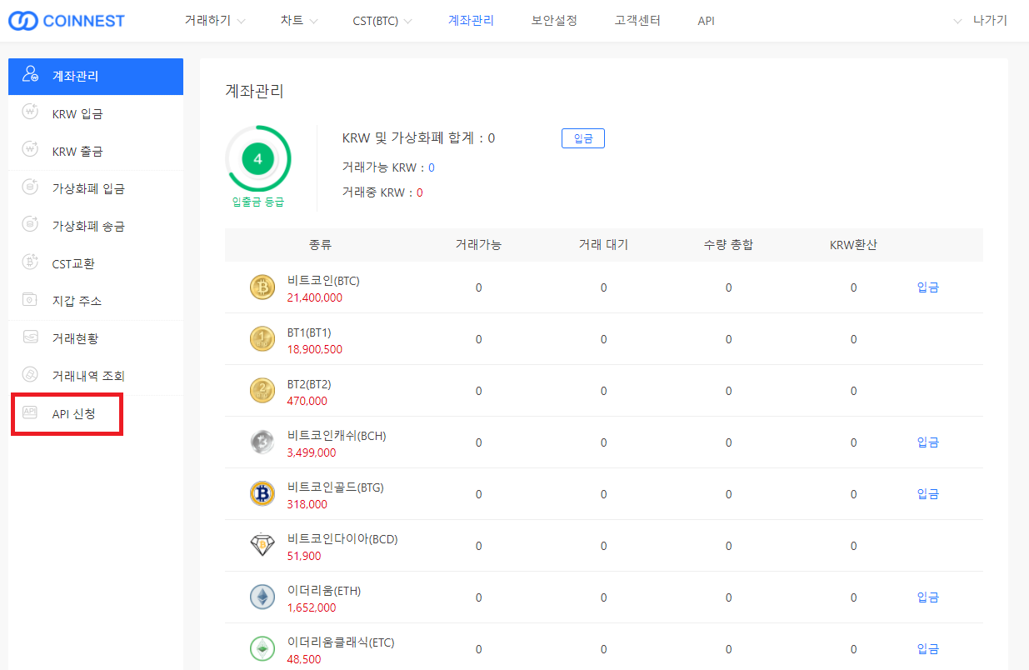Click the KRW 출금 sidebar icon
Image resolution: width=1029 pixels, height=670 pixels.
pyautogui.click(x=30, y=151)
